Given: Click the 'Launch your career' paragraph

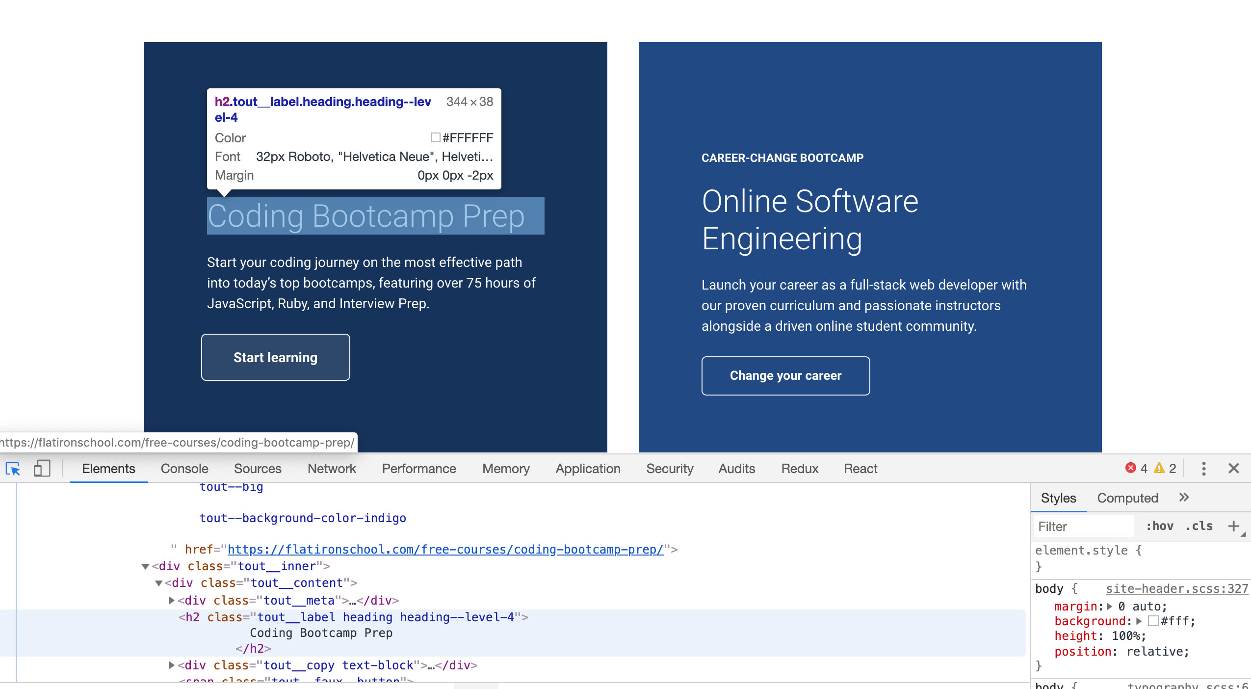Looking at the screenshot, I should (864, 306).
